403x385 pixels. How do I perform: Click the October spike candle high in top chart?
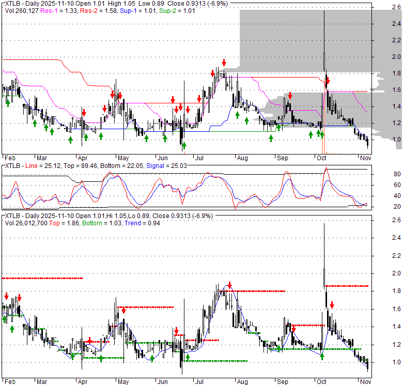coord(324,11)
